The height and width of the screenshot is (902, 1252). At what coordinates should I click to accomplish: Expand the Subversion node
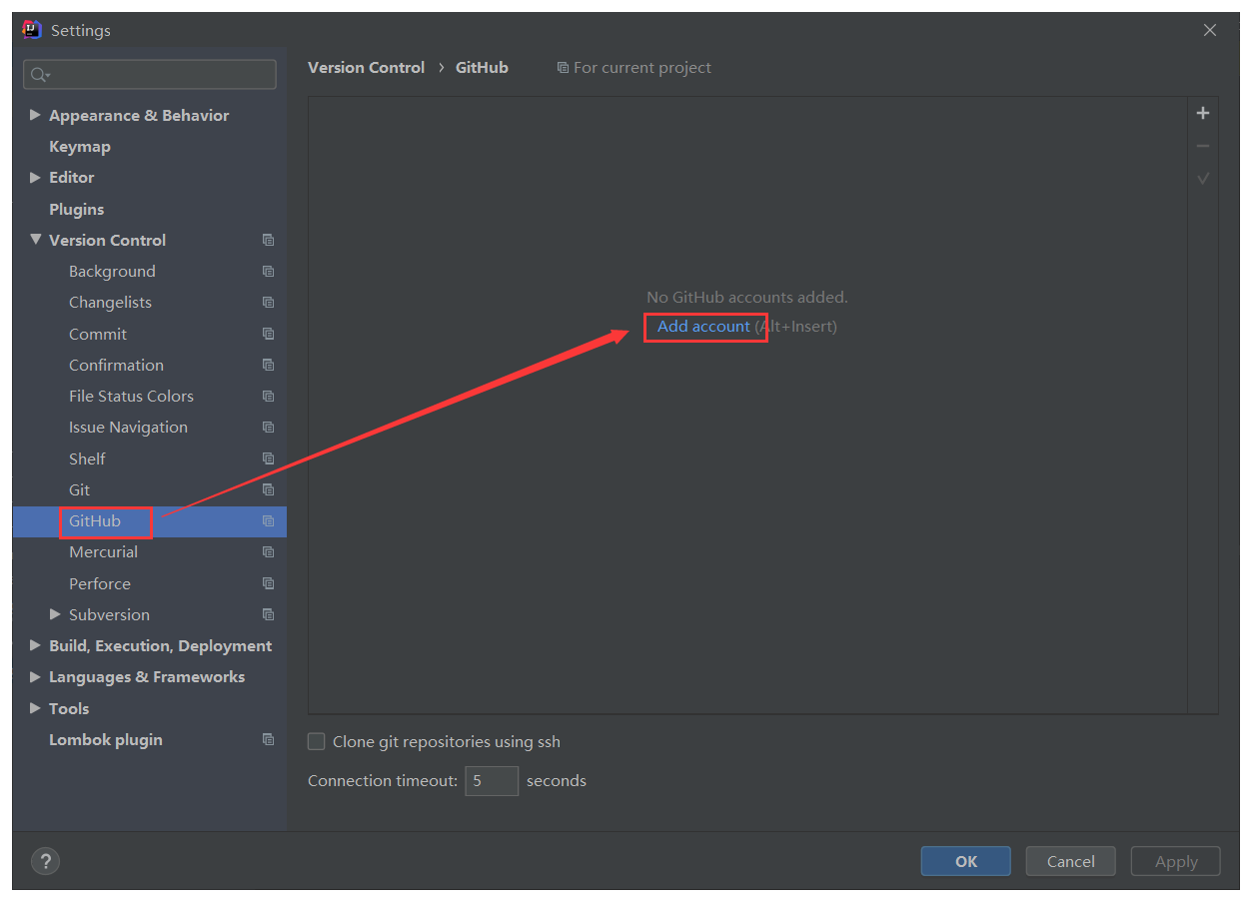[x=56, y=614]
